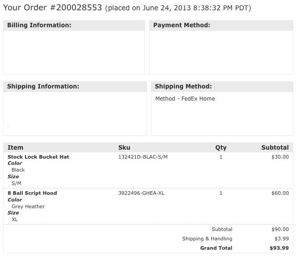Click the $60.00 hood subtotal
This screenshot has height=256, width=296.
[280, 193]
